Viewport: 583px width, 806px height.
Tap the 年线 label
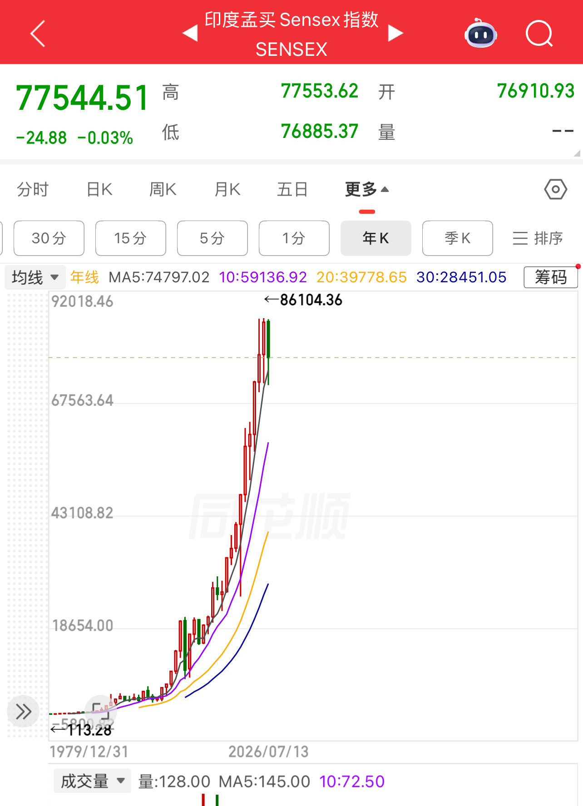click(84, 277)
